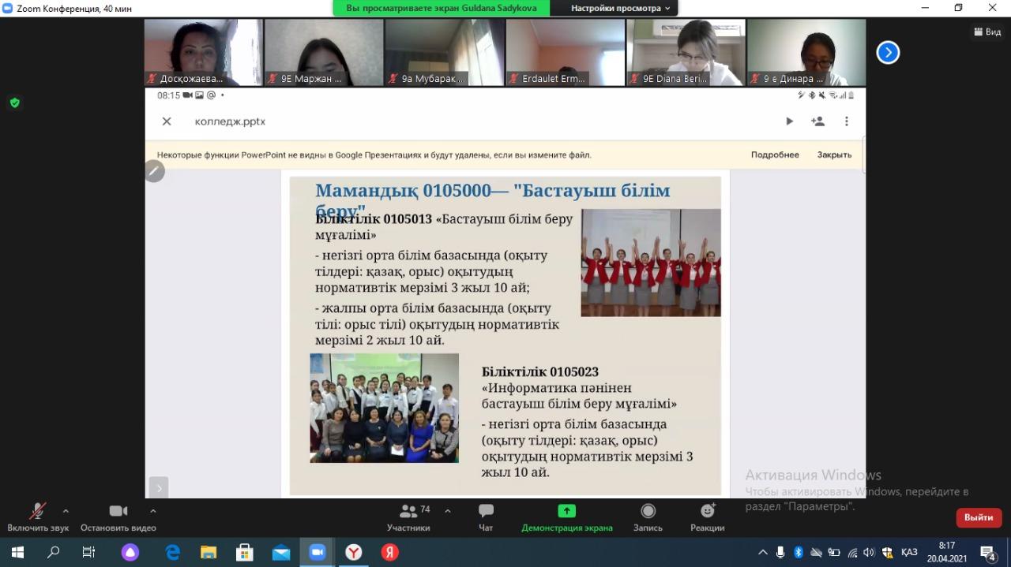The height and width of the screenshot is (567, 1011).
Task: Stop video with Остановить видео
Action: click(118, 512)
